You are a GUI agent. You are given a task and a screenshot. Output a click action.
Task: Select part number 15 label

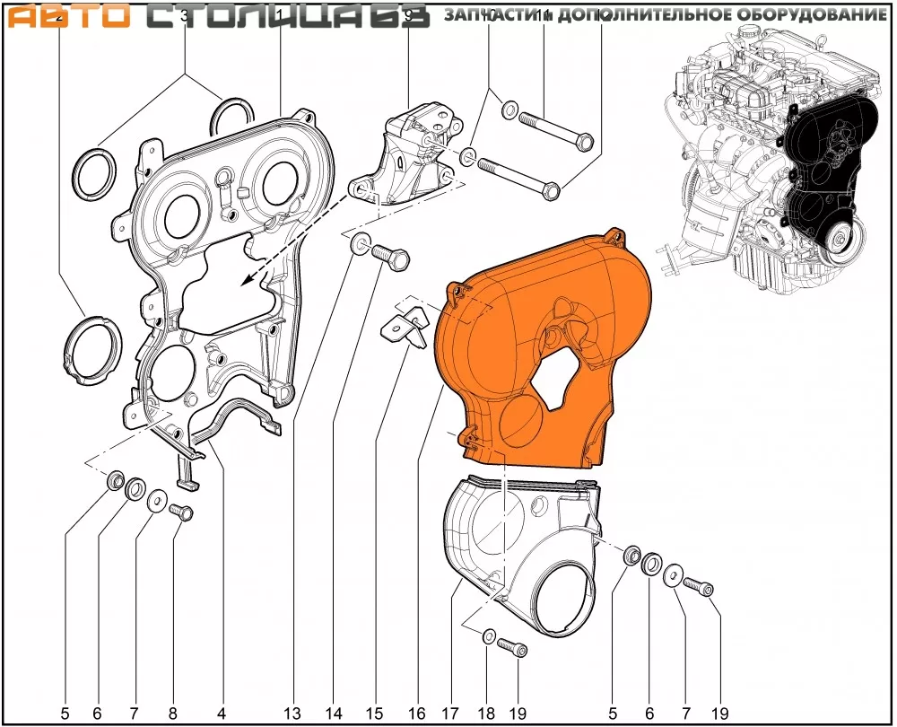point(375,714)
